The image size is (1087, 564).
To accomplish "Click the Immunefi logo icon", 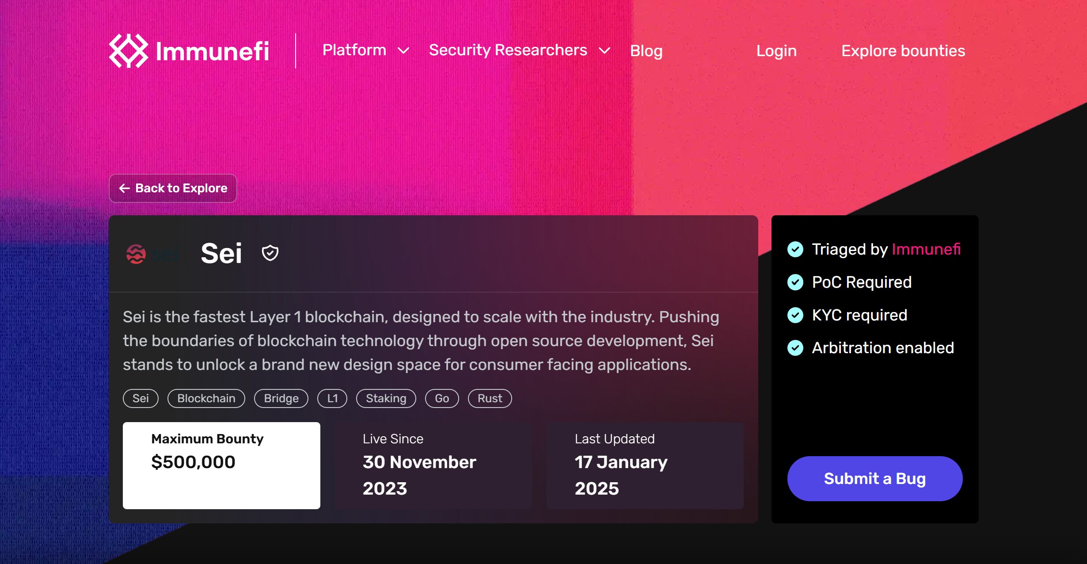I will 129,51.
